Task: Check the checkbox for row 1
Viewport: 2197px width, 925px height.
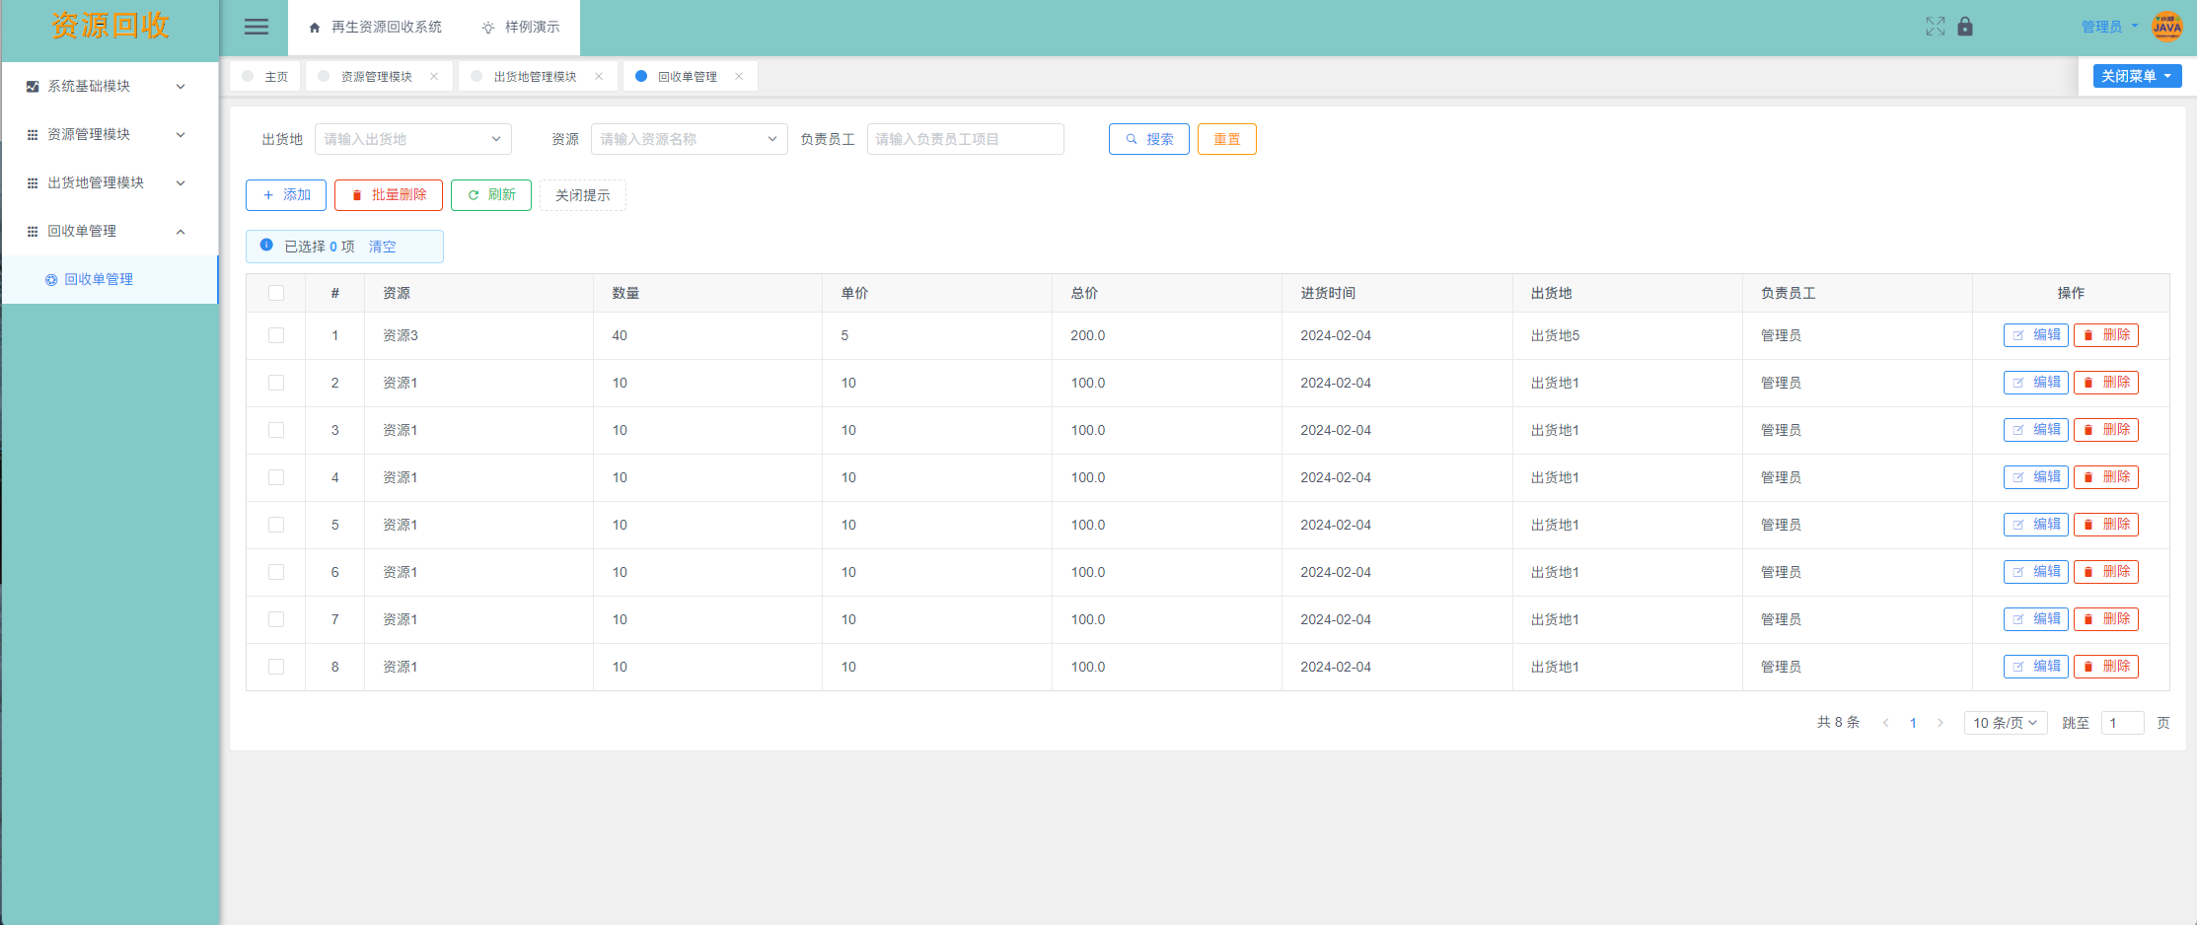Action: tap(276, 335)
